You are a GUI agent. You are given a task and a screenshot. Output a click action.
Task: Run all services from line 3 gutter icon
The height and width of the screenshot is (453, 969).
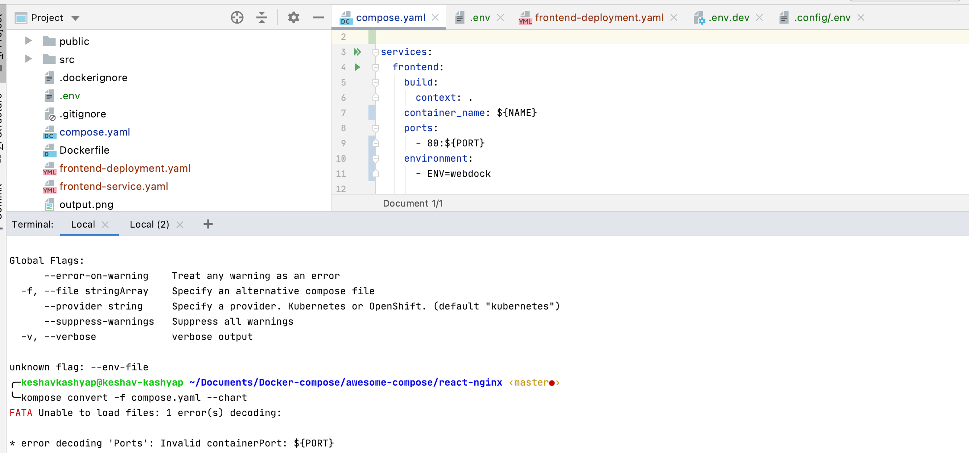click(357, 52)
